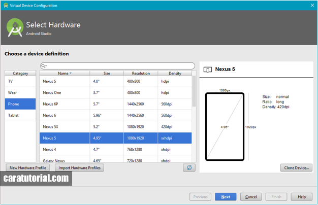The image size is (318, 205).
Task: Click the 5.7" size cell of Nexus 6P
Action: point(107,104)
